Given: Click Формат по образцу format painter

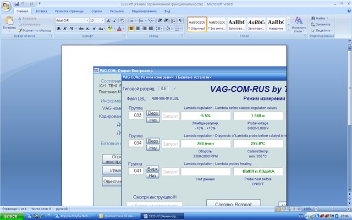Looking at the screenshot, I should click(x=35, y=30).
